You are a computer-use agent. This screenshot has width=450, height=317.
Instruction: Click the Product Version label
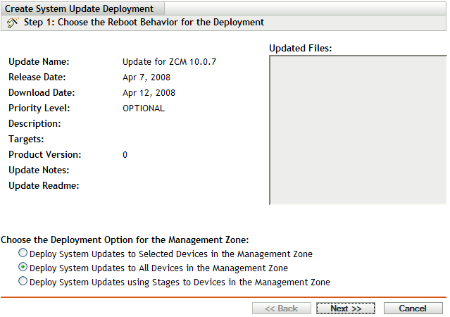44,155
